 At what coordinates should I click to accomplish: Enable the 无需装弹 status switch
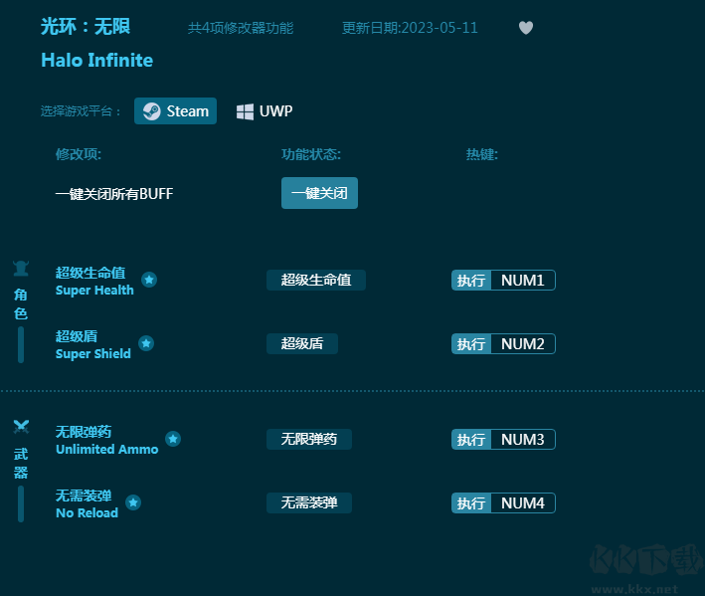coord(309,503)
